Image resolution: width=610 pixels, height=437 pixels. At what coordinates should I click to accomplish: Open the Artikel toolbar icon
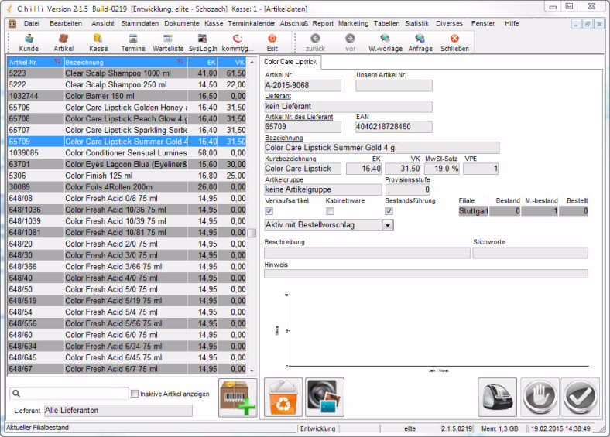63,43
